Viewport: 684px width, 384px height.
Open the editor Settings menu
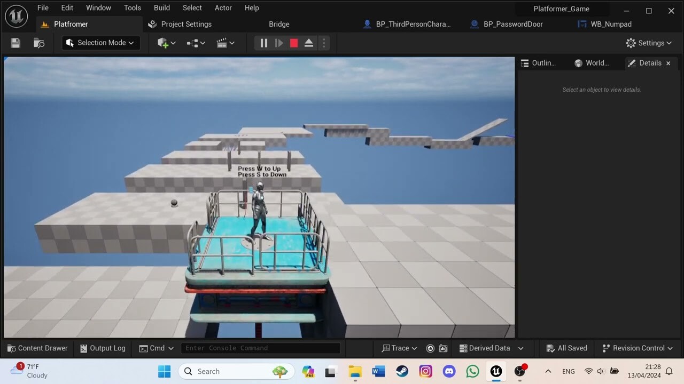[649, 43]
